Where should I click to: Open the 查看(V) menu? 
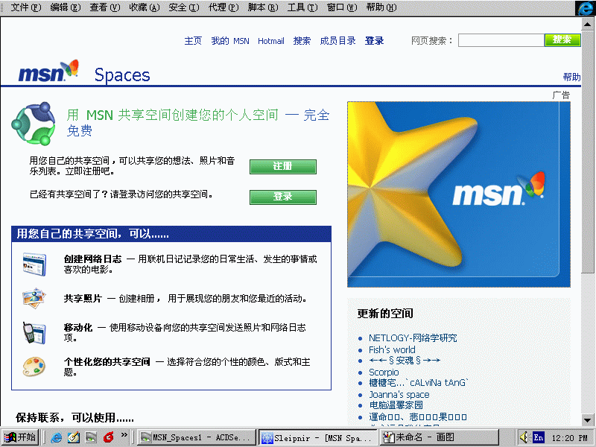pyautogui.click(x=105, y=7)
